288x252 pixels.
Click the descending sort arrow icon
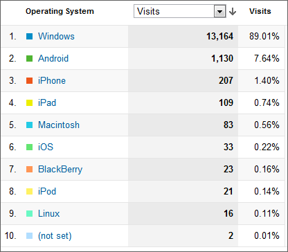[x=233, y=11]
